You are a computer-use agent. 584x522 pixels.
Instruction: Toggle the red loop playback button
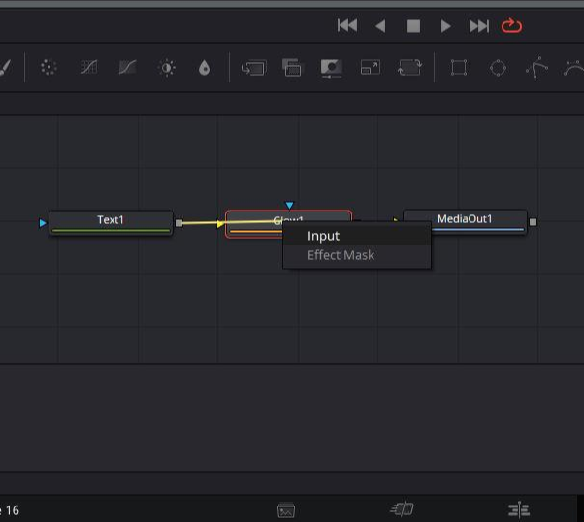(511, 25)
